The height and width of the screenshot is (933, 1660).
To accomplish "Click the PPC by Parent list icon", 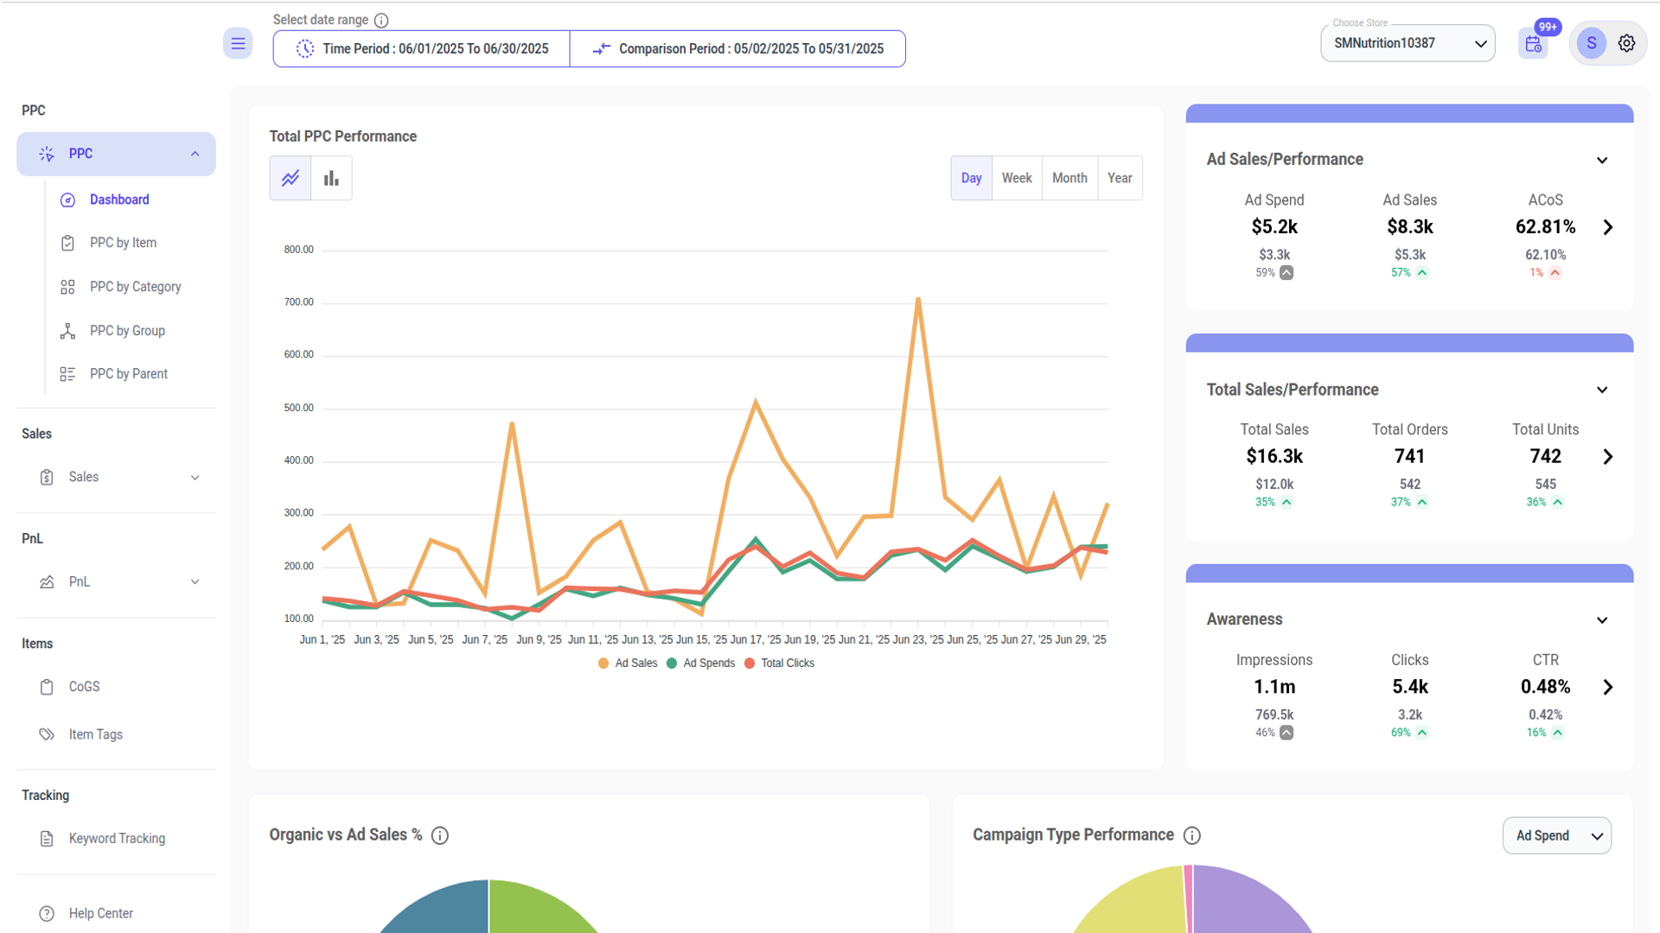I will [67, 374].
